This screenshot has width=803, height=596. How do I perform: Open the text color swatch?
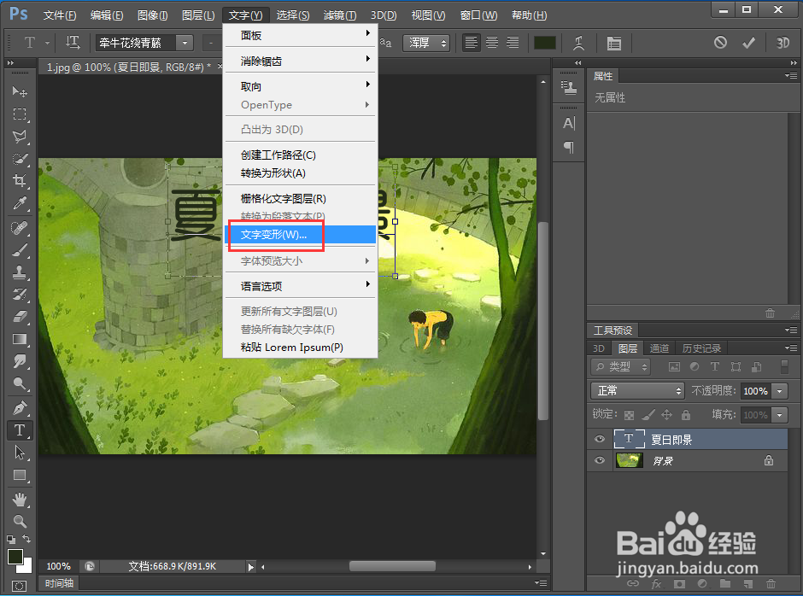(545, 43)
